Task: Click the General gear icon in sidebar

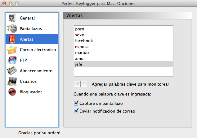Action: pyautogui.click(x=12, y=18)
